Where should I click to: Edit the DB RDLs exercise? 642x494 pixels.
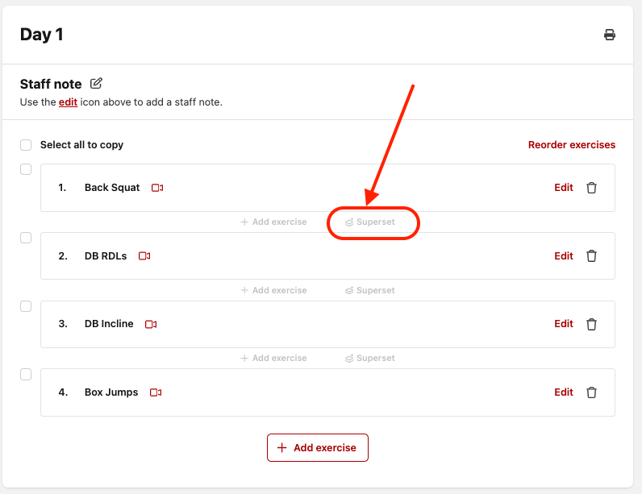click(x=563, y=256)
